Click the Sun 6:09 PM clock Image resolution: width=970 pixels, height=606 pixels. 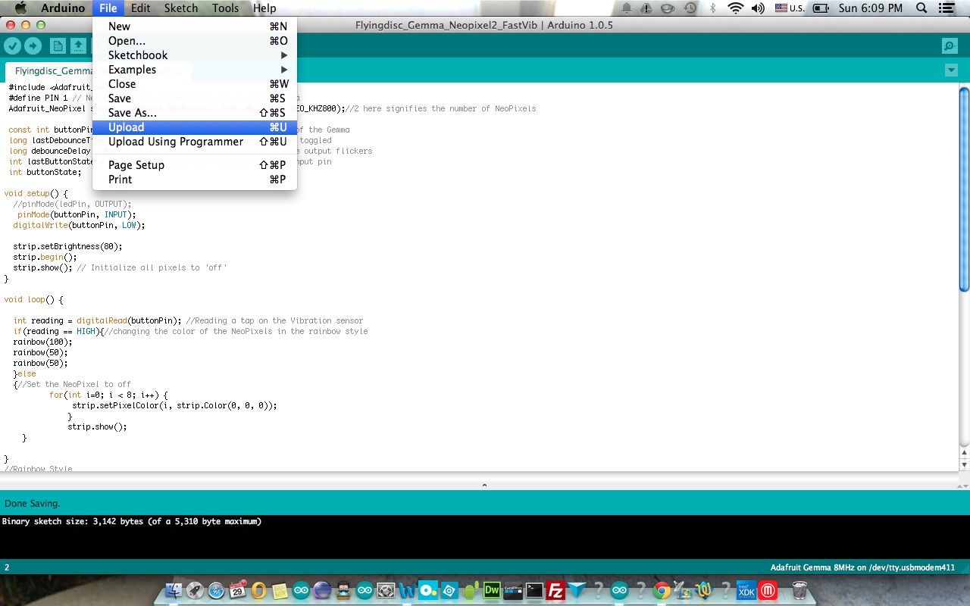pyautogui.click(x=871, y=8)
